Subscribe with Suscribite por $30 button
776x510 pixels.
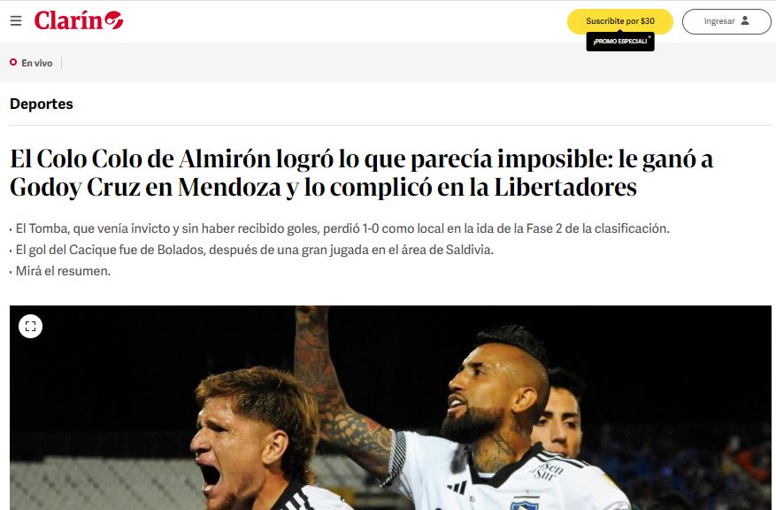[620, 21]
